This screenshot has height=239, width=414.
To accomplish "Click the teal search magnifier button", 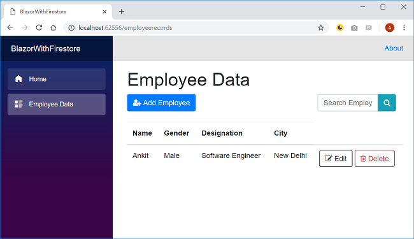I will coord(387,103).
